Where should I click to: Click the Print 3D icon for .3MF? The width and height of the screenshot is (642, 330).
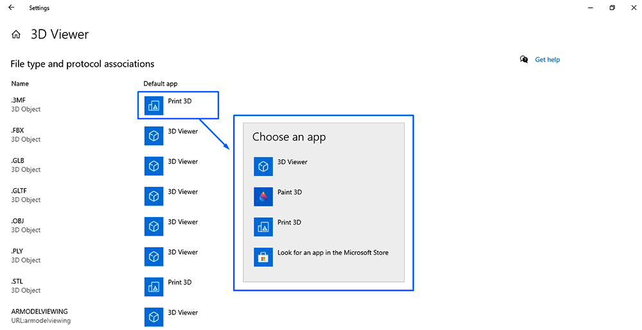154,106
